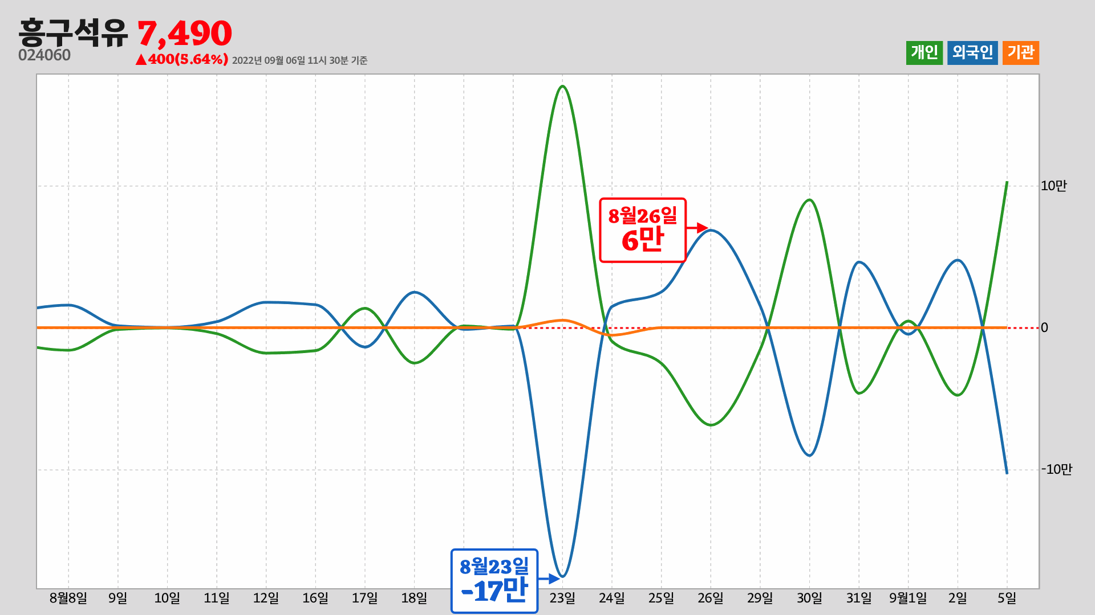Click the change value ▲400(5.64%)

point(182,59)
